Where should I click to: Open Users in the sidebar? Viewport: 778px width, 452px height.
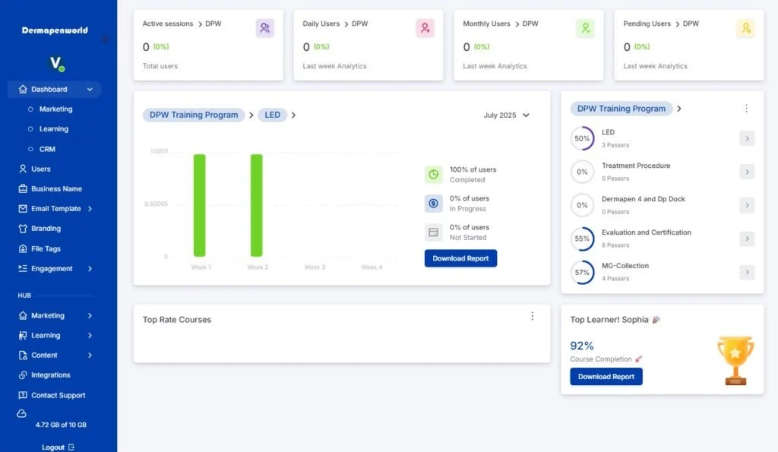point(40,169)
